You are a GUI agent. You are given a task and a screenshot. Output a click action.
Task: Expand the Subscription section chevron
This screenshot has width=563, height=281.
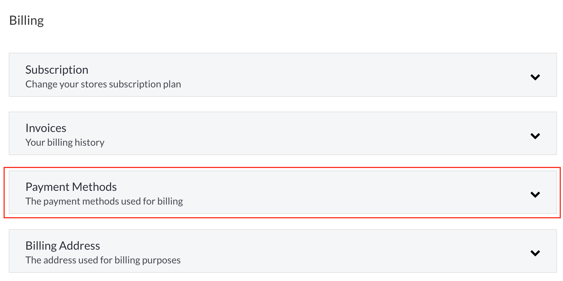[x=535, y=77]
